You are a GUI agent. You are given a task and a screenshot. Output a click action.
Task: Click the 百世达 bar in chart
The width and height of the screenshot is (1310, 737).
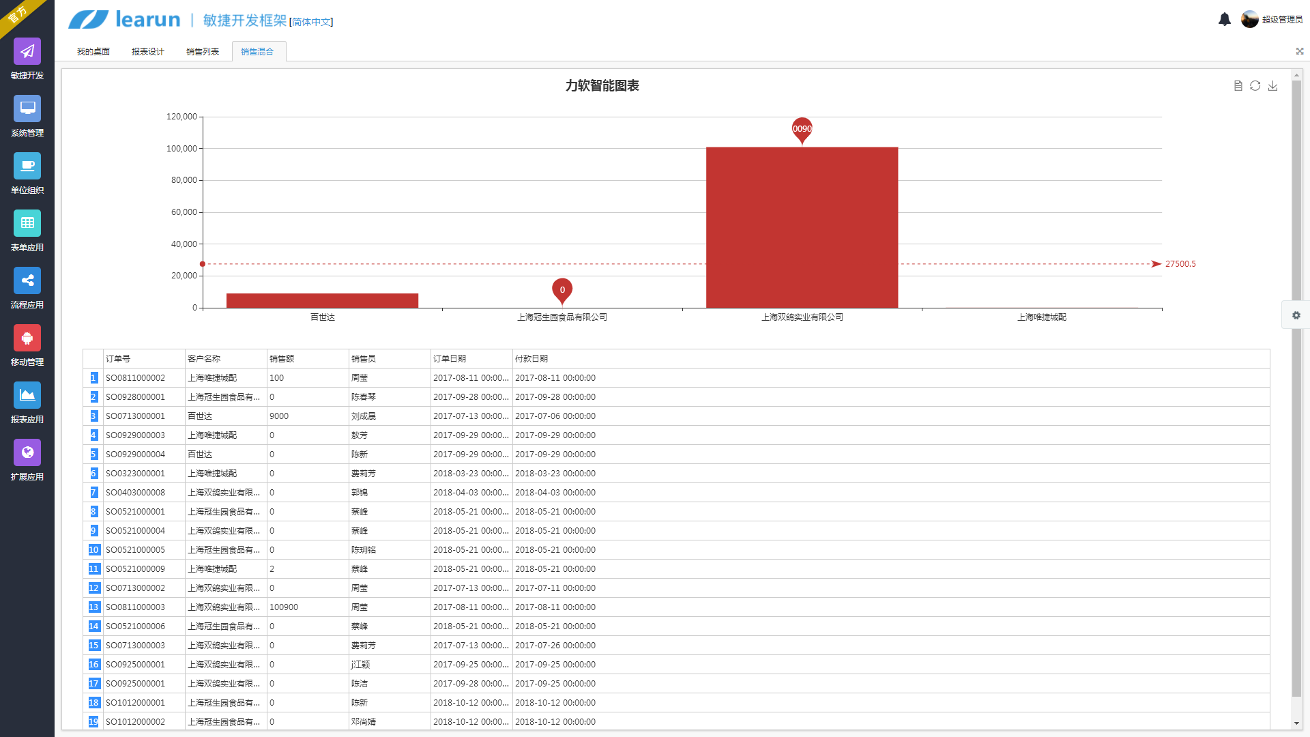pos(322,300)
